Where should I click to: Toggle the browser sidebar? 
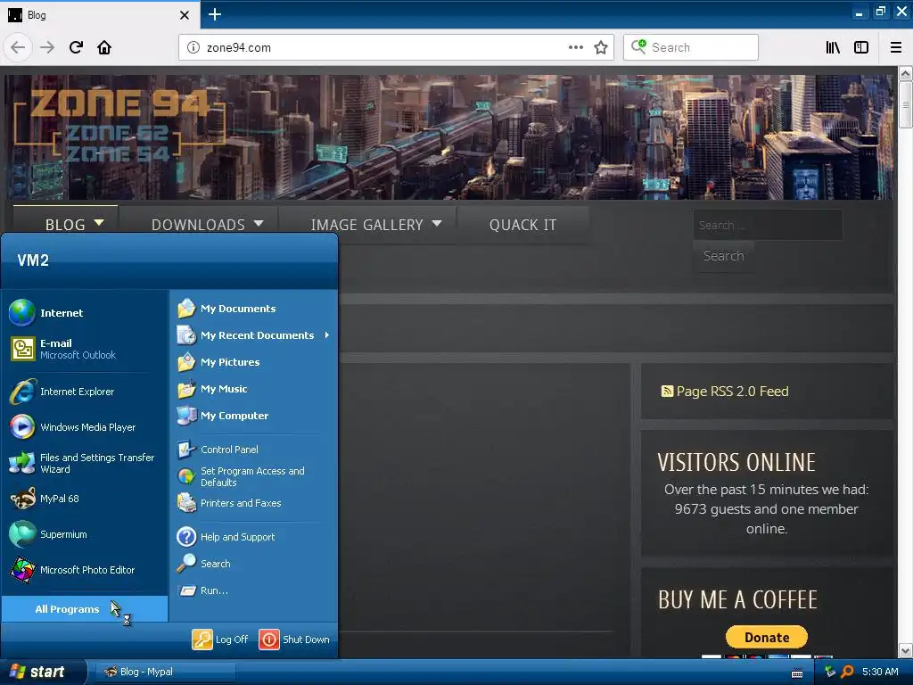tap(861, 47)
